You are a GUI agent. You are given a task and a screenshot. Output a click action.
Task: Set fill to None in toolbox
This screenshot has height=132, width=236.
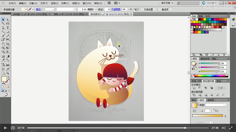[9, 87]
